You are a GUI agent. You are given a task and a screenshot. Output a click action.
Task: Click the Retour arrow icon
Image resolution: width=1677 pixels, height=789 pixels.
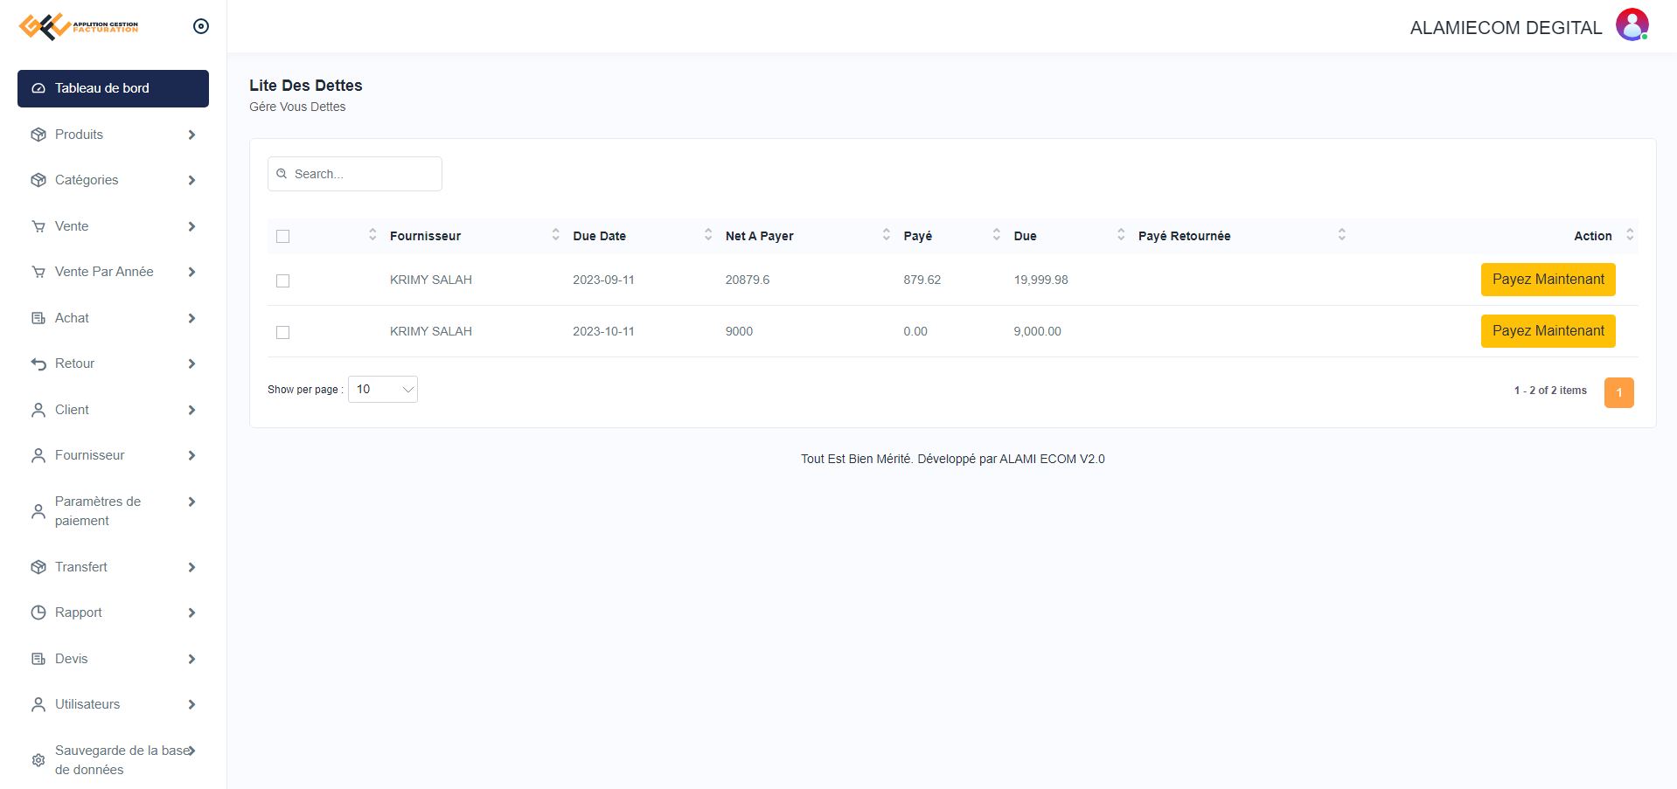point(38,363)
